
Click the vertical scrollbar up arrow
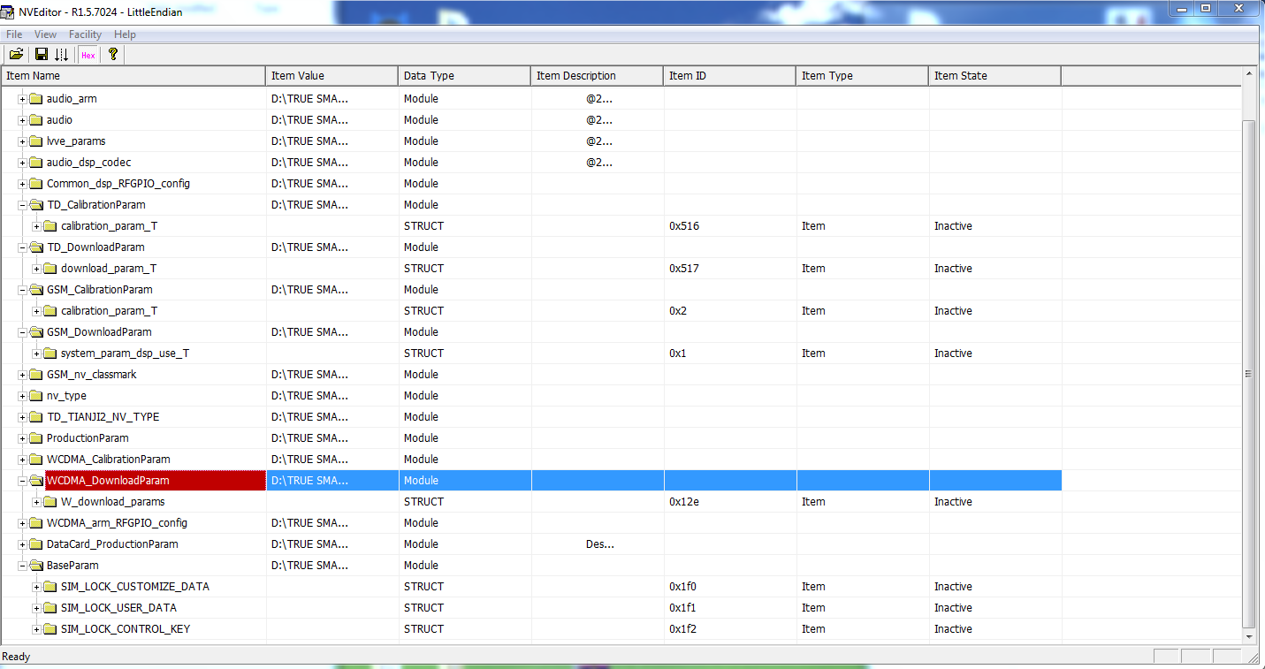(x=1249, y=74)
